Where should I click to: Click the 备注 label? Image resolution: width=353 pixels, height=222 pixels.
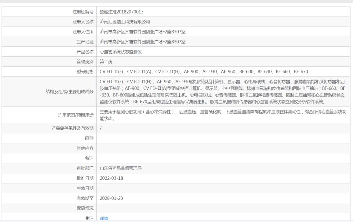(90, 158)
